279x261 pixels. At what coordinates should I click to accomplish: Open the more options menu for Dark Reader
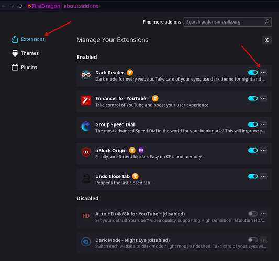(x=263, y=73)
